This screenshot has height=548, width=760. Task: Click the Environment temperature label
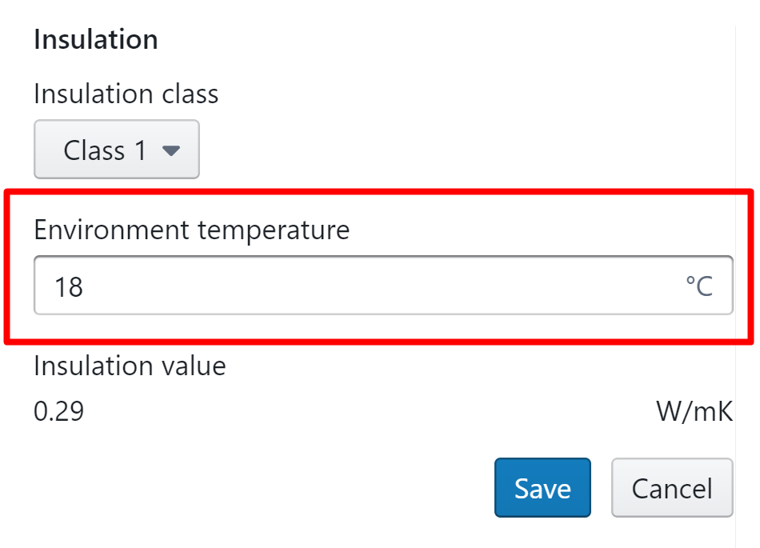click(192, 230)
